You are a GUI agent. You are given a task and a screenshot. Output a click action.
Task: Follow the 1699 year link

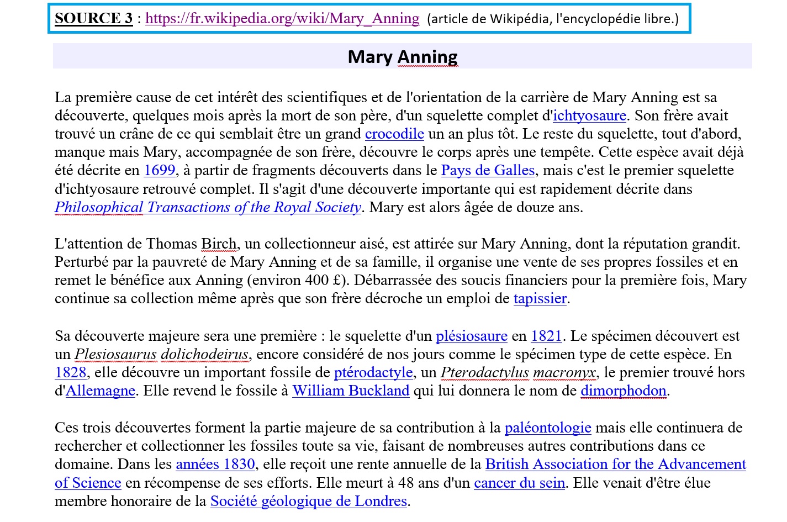(x=160, y=170)
